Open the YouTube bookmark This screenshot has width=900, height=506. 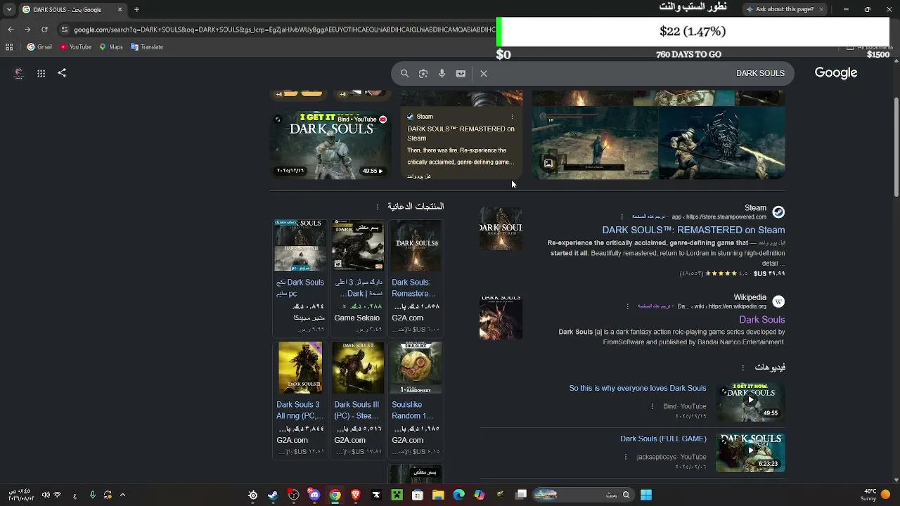tap(75, 47)
